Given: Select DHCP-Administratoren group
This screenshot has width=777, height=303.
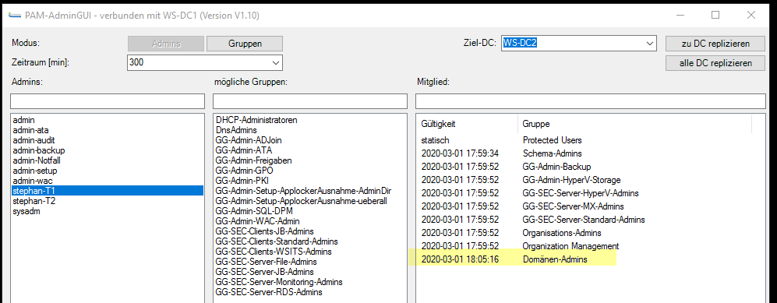Looking at the screenshot, I should (x=310, y=120).
